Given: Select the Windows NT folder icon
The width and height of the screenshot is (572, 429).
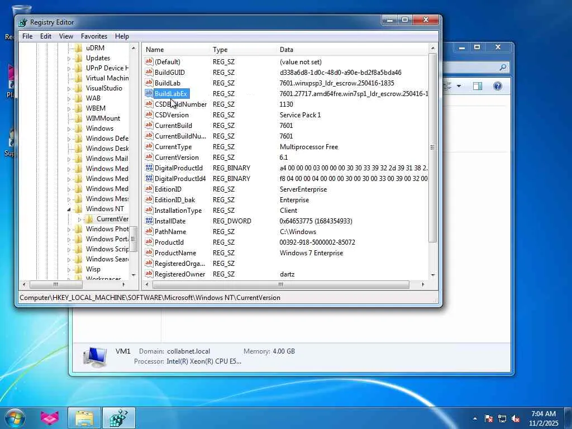Looking at the screenshot, I should 78,209.
